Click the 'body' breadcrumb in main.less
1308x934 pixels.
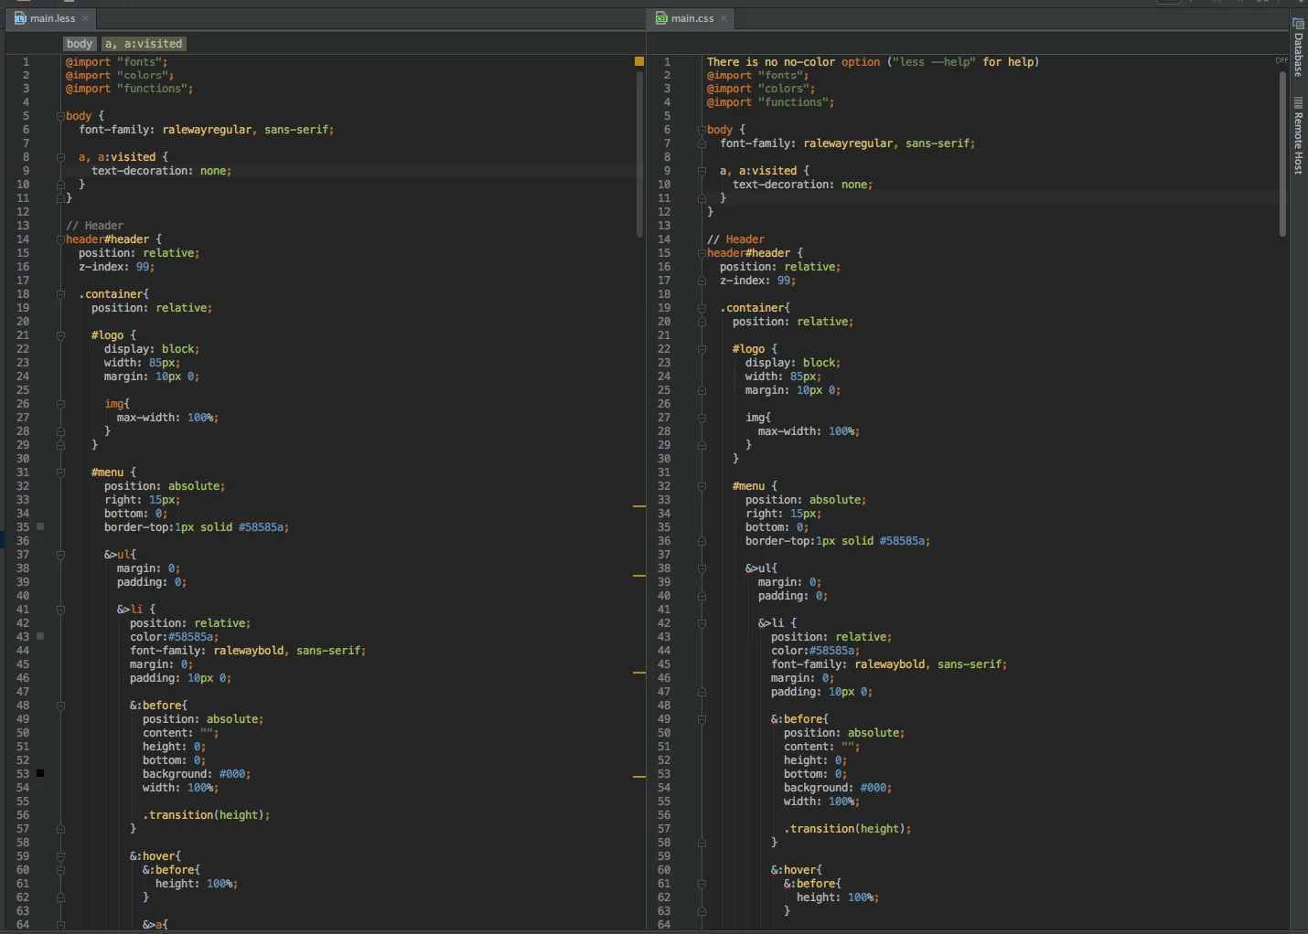[80, 44]
